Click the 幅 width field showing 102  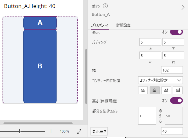[172, 70]
